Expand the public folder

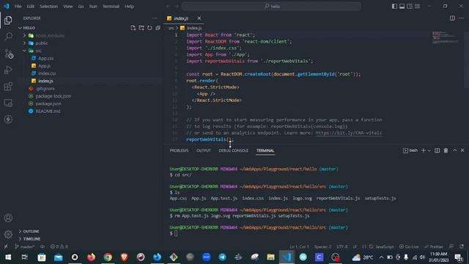point(24,43)
